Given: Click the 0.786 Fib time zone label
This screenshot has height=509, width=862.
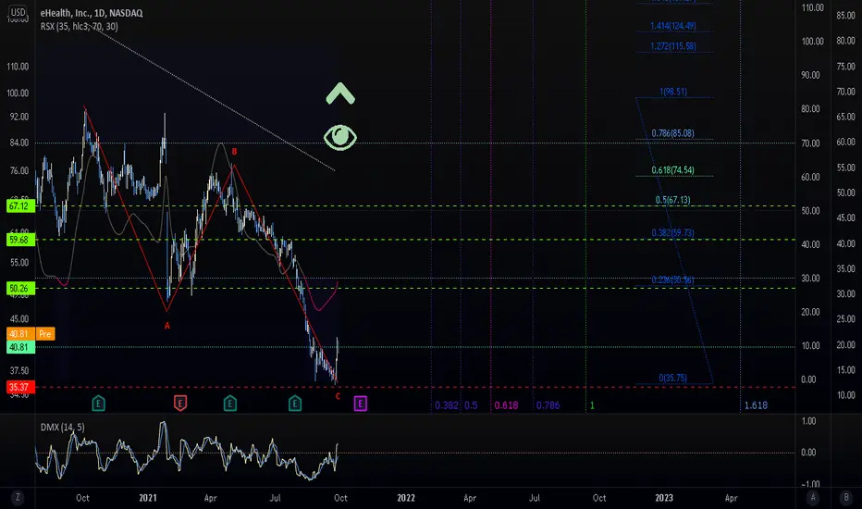Looking at the screenshot, I should (548, 405).
